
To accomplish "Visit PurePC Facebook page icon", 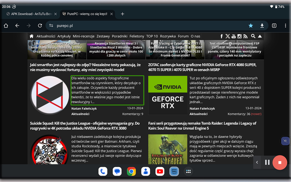I will coord(222,36).
